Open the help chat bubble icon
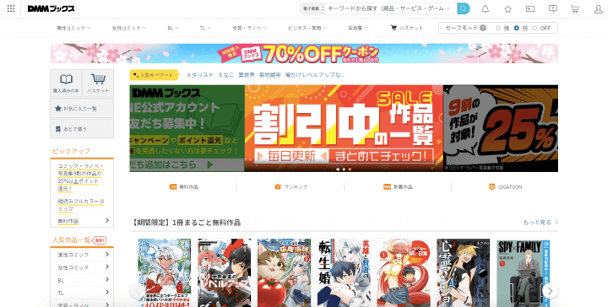608x307 pixels. [x=553, y=8]
